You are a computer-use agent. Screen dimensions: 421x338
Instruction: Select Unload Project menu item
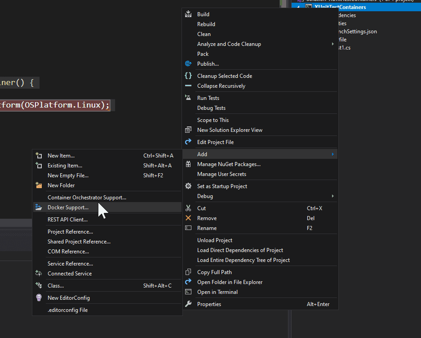215,240
